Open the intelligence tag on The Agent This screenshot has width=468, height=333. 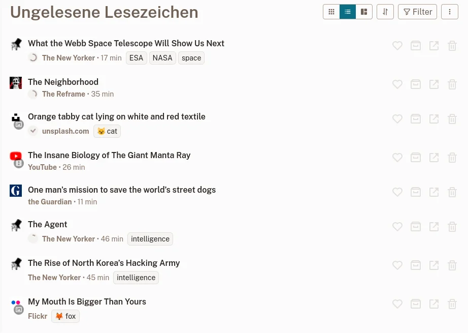pos(150,239)
